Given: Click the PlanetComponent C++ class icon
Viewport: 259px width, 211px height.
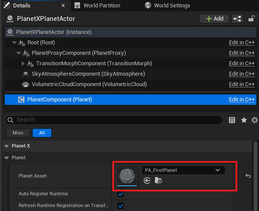Looking at the screenshot, I should click(x=21, y=100).
